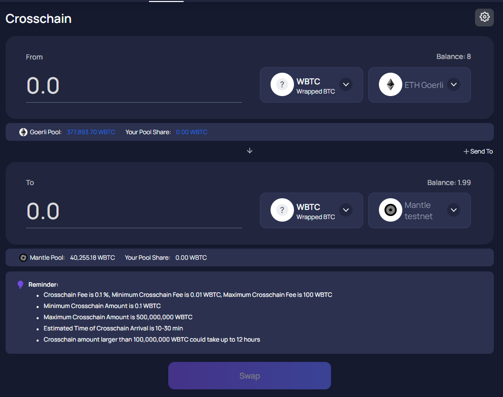The image size is (503, 397).
Task: Click the Reminder: heading text
Action: [x=43, y=285]
